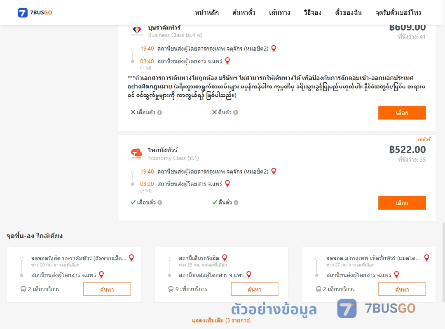Select the ฿522.00 ไทยบัสทัวร์ trip with เลือก
Viewport: 445px width, 329px height.
402,203
